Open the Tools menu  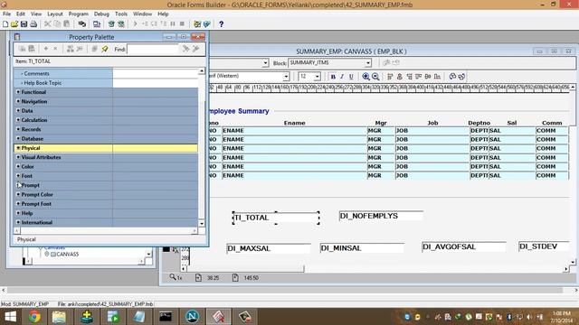point(121,14)
